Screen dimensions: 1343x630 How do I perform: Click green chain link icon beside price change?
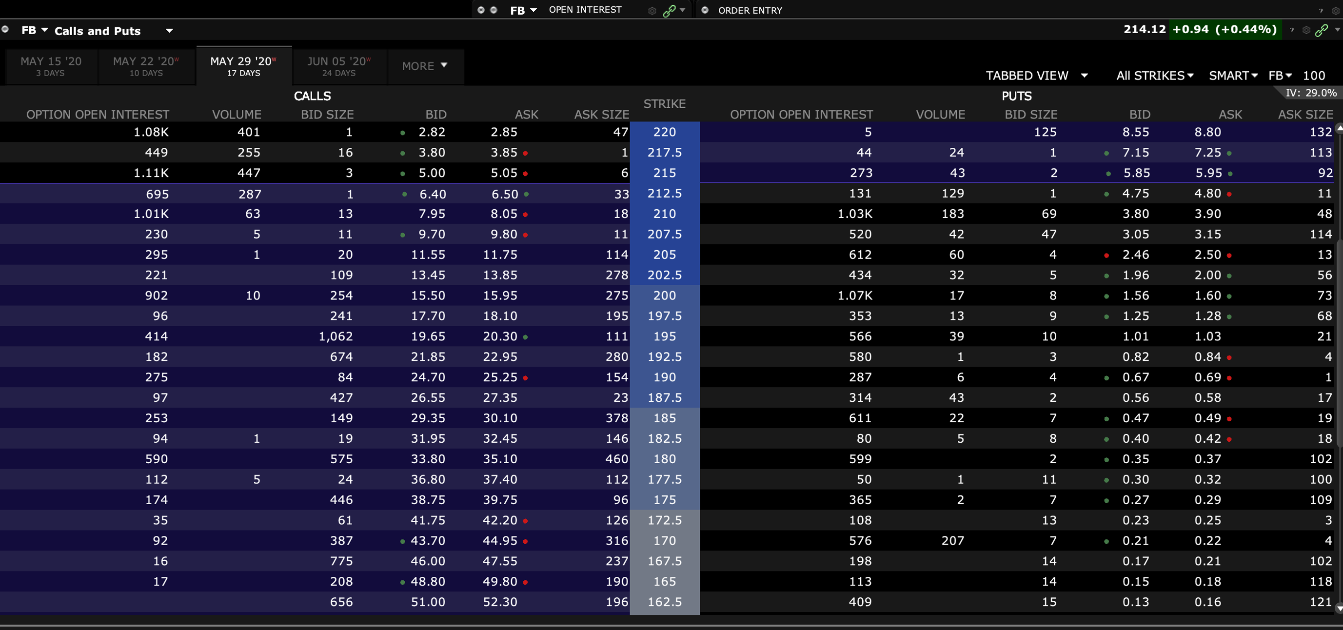point(1321,30)
